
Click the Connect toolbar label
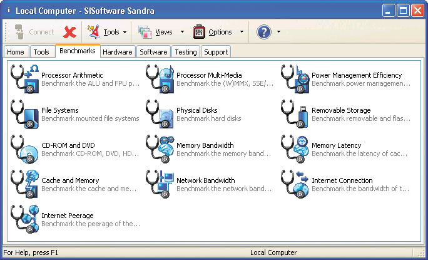pos(41,32)
